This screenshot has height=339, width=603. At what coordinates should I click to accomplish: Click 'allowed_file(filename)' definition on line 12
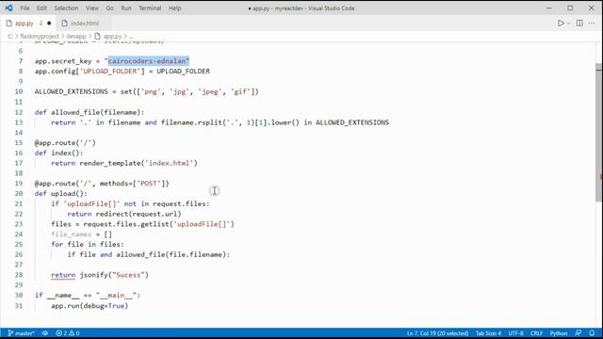pos(97,112)
